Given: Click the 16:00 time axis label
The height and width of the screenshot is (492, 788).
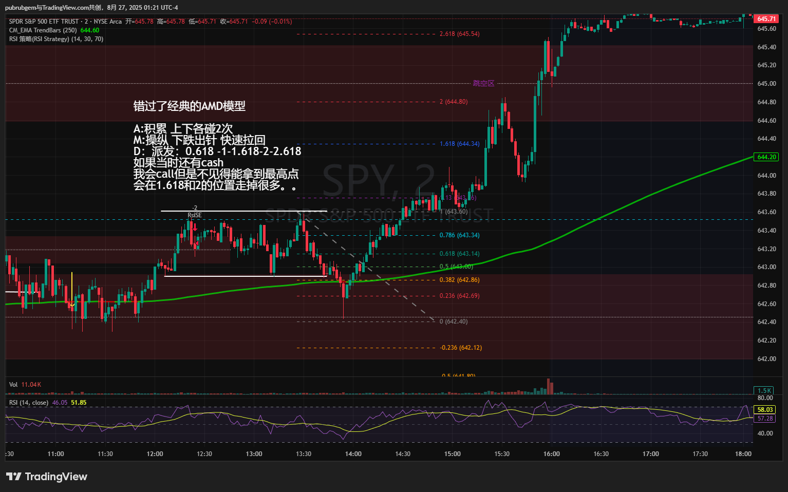Looking at the screenshot, I should click(552, 454).
